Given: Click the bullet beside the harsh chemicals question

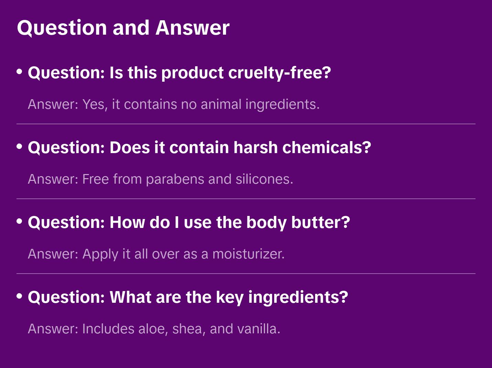Looking at the screenshot, I should point(20,147).
